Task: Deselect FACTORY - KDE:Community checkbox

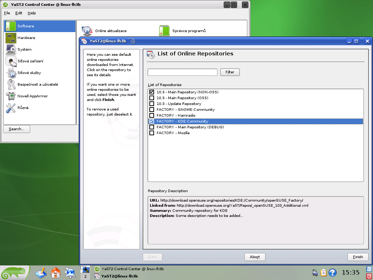Action: pyautogui.click(x=152, y=121)
